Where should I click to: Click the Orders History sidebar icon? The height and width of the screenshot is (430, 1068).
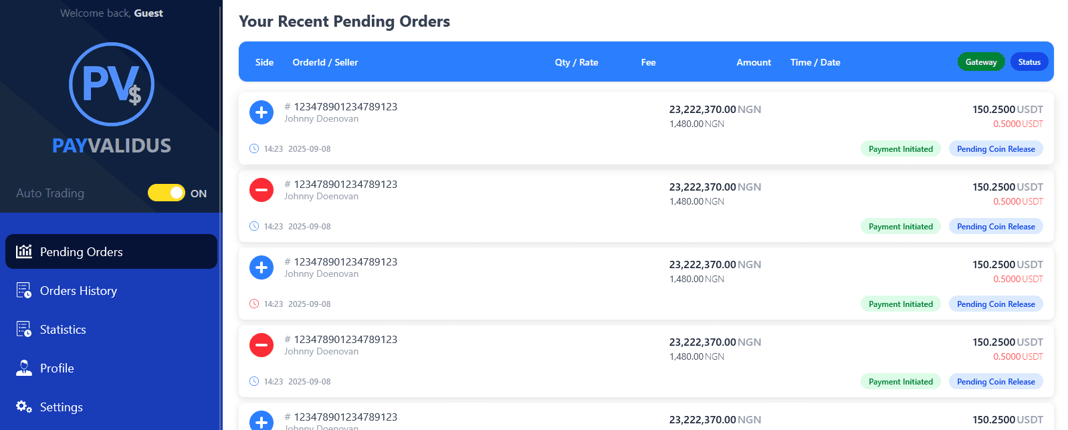click(24, 290)
